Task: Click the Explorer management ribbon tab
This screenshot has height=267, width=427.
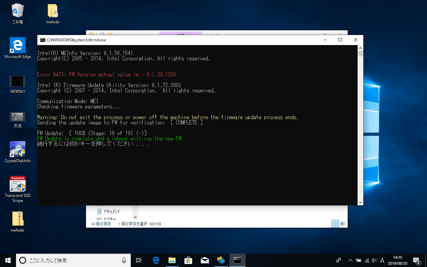Action: coord(181,33)
